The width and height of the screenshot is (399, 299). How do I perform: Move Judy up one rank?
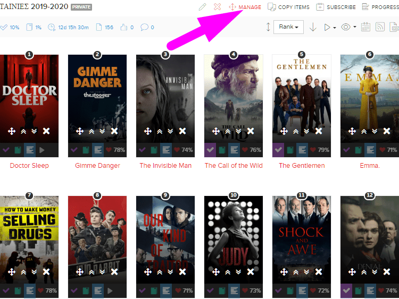click(x=228, y=272)
